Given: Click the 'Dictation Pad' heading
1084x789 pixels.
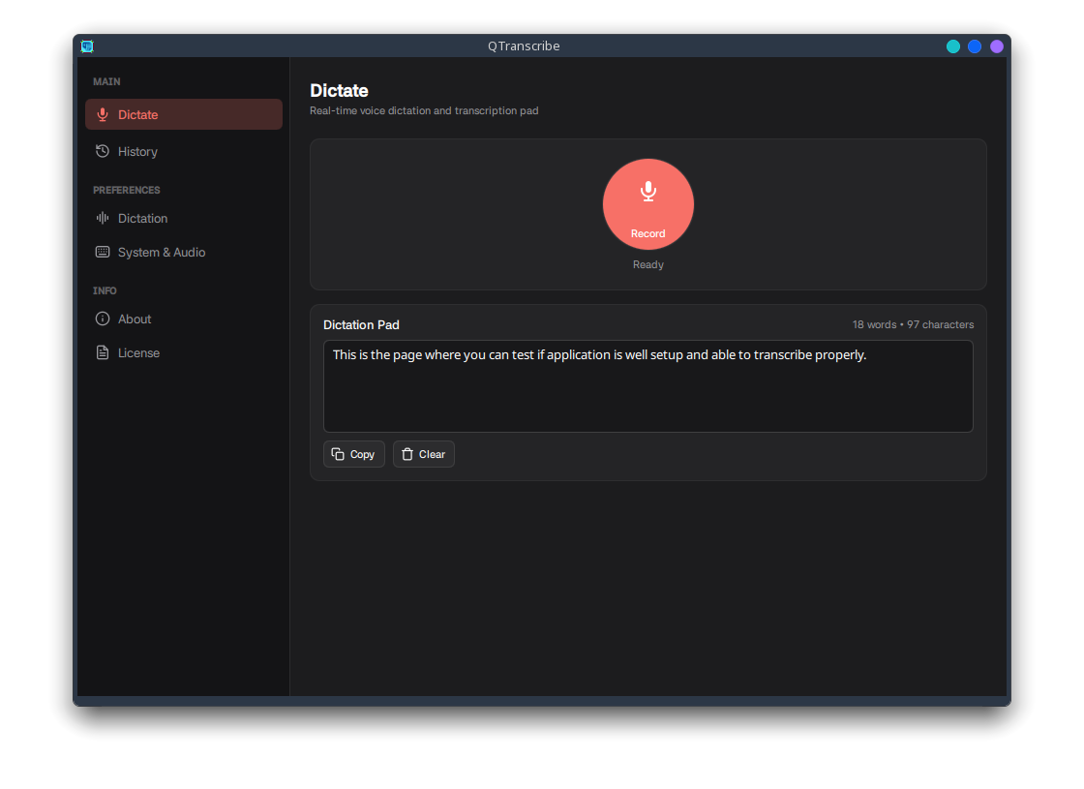Looking at the screenshot, I should coord(362,325).
